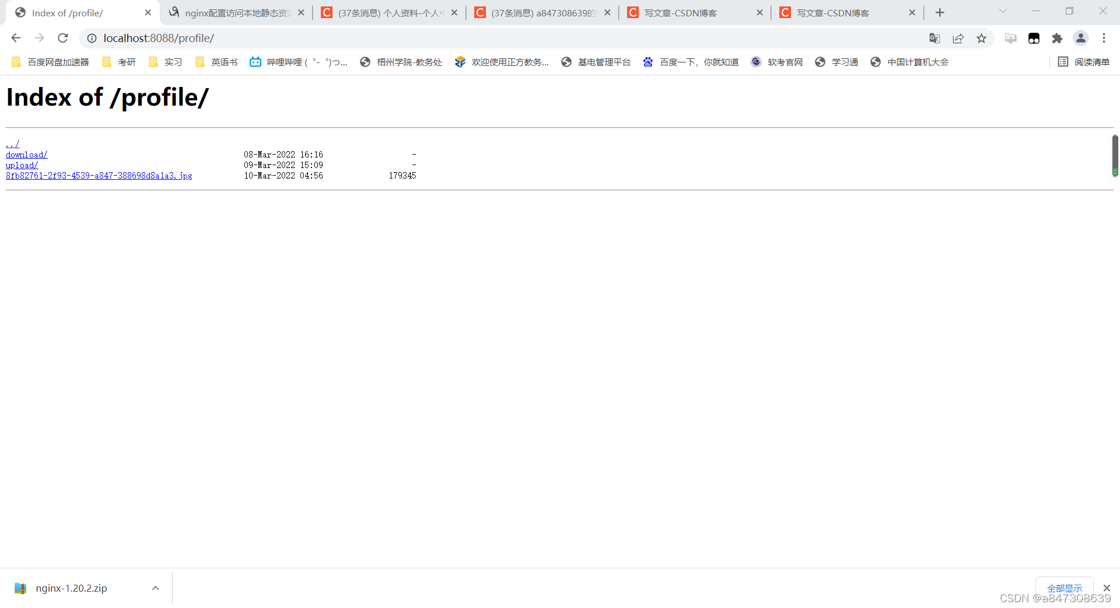The width and height of the screenshot is (1120, 608).
Task: Click the page vertical scrollbar thumb
Action: 1115,155
